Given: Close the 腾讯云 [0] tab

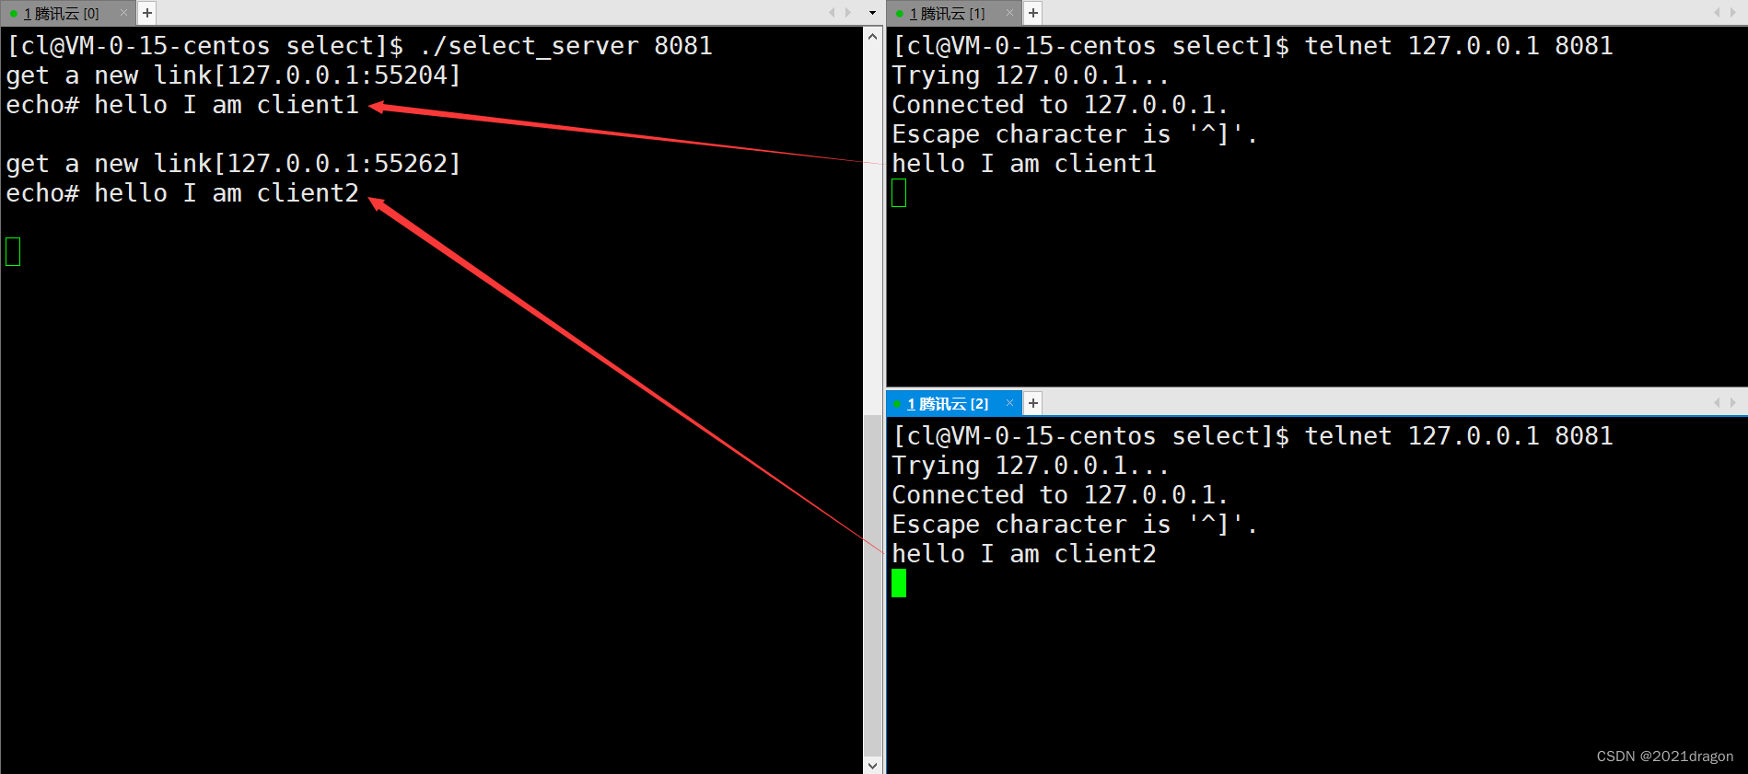Looking at the screenshot, I should (x=123, y=13).
